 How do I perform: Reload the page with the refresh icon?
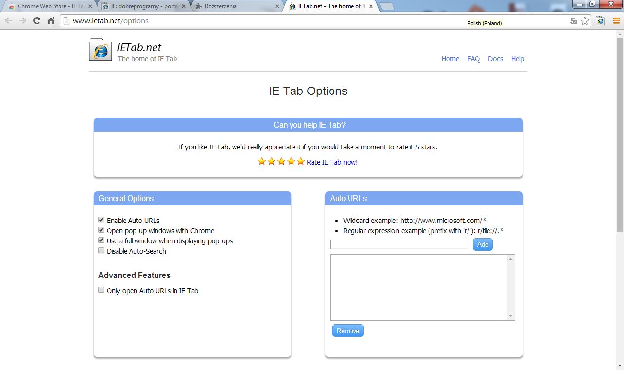click(x=37, y=21)
